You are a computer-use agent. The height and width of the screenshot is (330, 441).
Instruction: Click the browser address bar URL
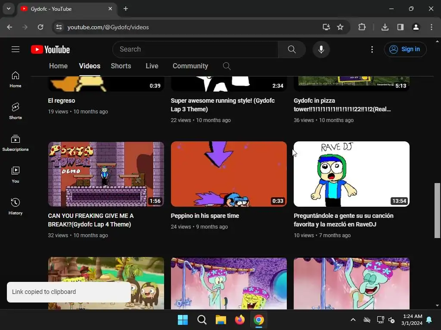(108, 27)
